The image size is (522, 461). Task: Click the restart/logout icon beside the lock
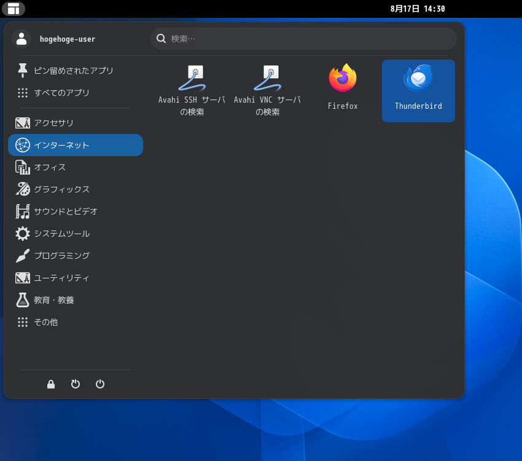click(x=76, y=384)
